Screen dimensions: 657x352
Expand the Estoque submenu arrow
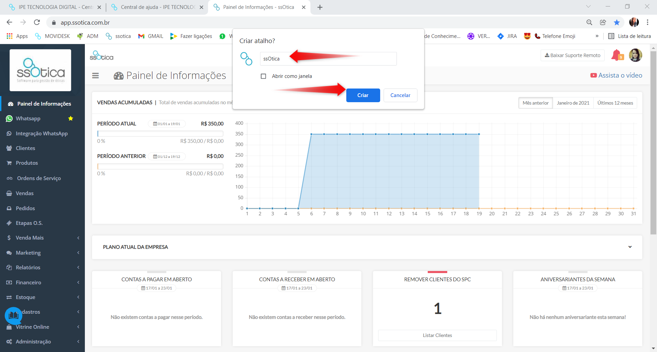(x=78, y=297)
